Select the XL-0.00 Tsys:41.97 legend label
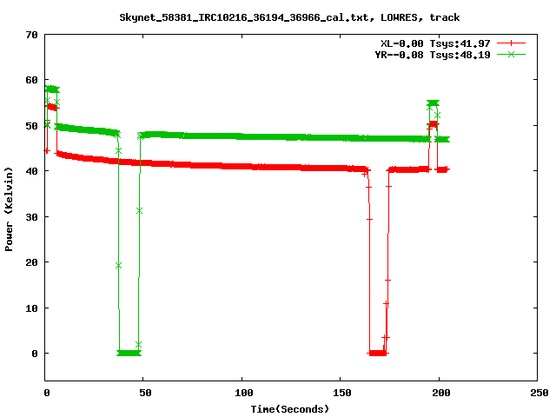 point(435,43)
